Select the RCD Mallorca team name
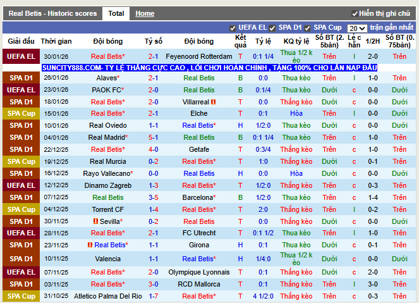419x303 pixels. tap(199, 284)
